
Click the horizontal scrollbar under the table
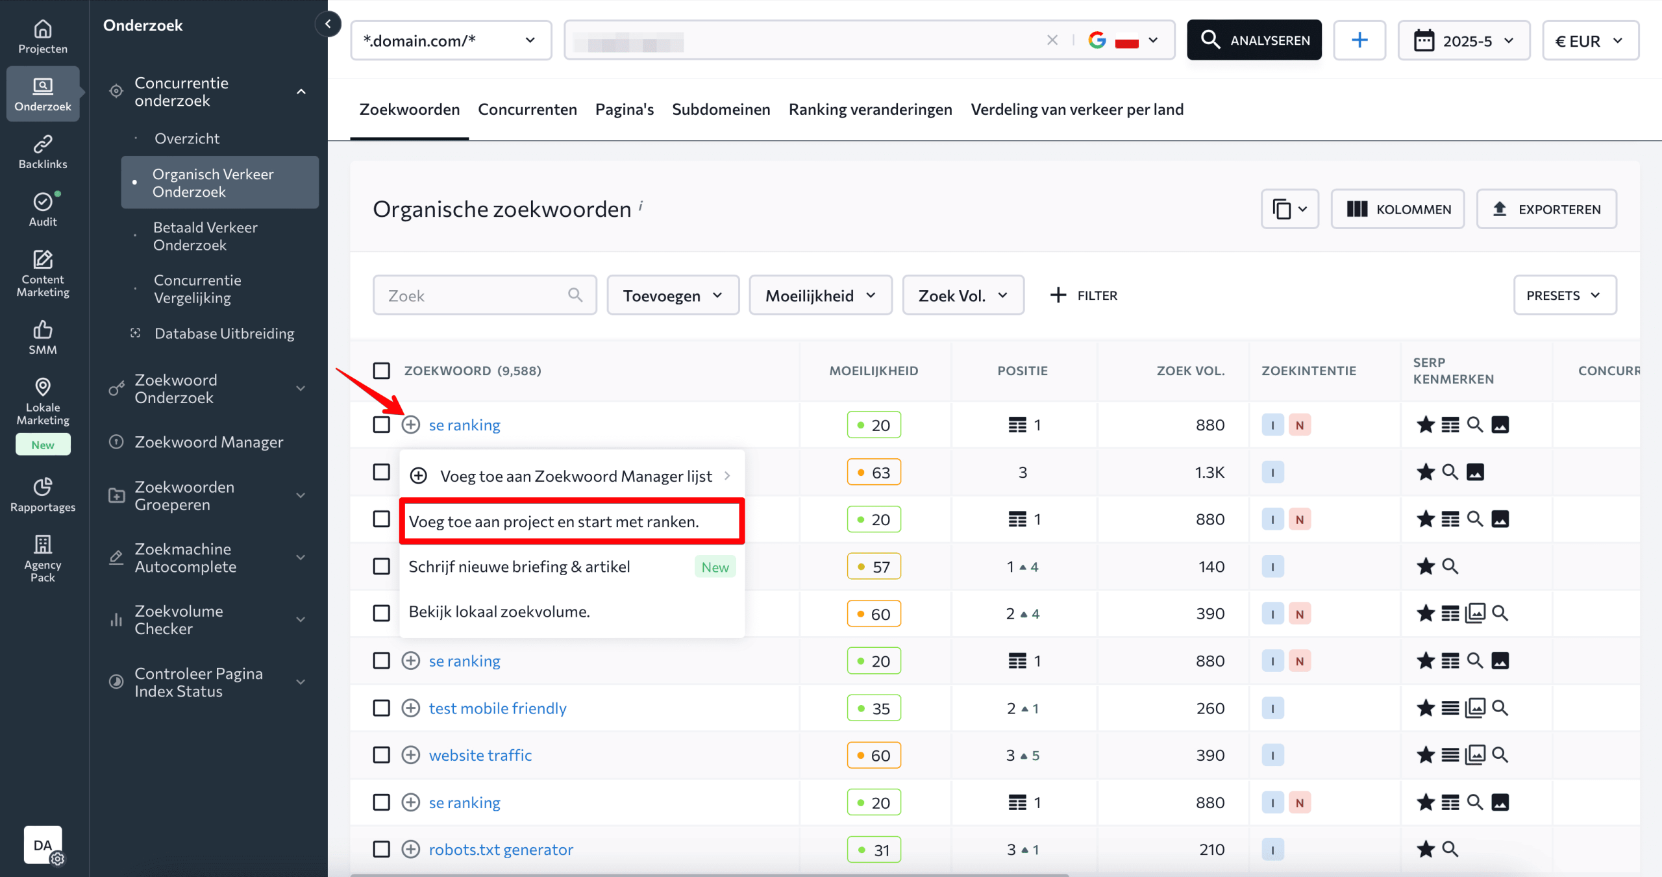pyautogui.click(x=709, y=874)
